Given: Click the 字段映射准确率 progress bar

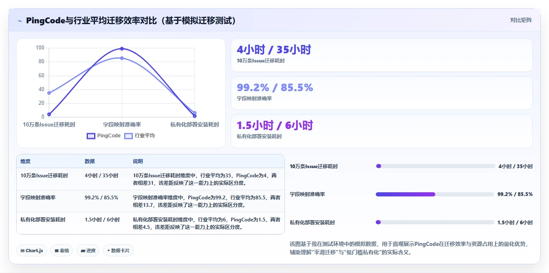Looking at the screenshot, I should pyautogui.click(x=435, y=194).
